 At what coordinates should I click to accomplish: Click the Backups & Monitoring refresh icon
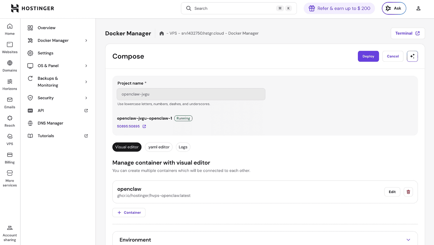(x=30, y=78)
